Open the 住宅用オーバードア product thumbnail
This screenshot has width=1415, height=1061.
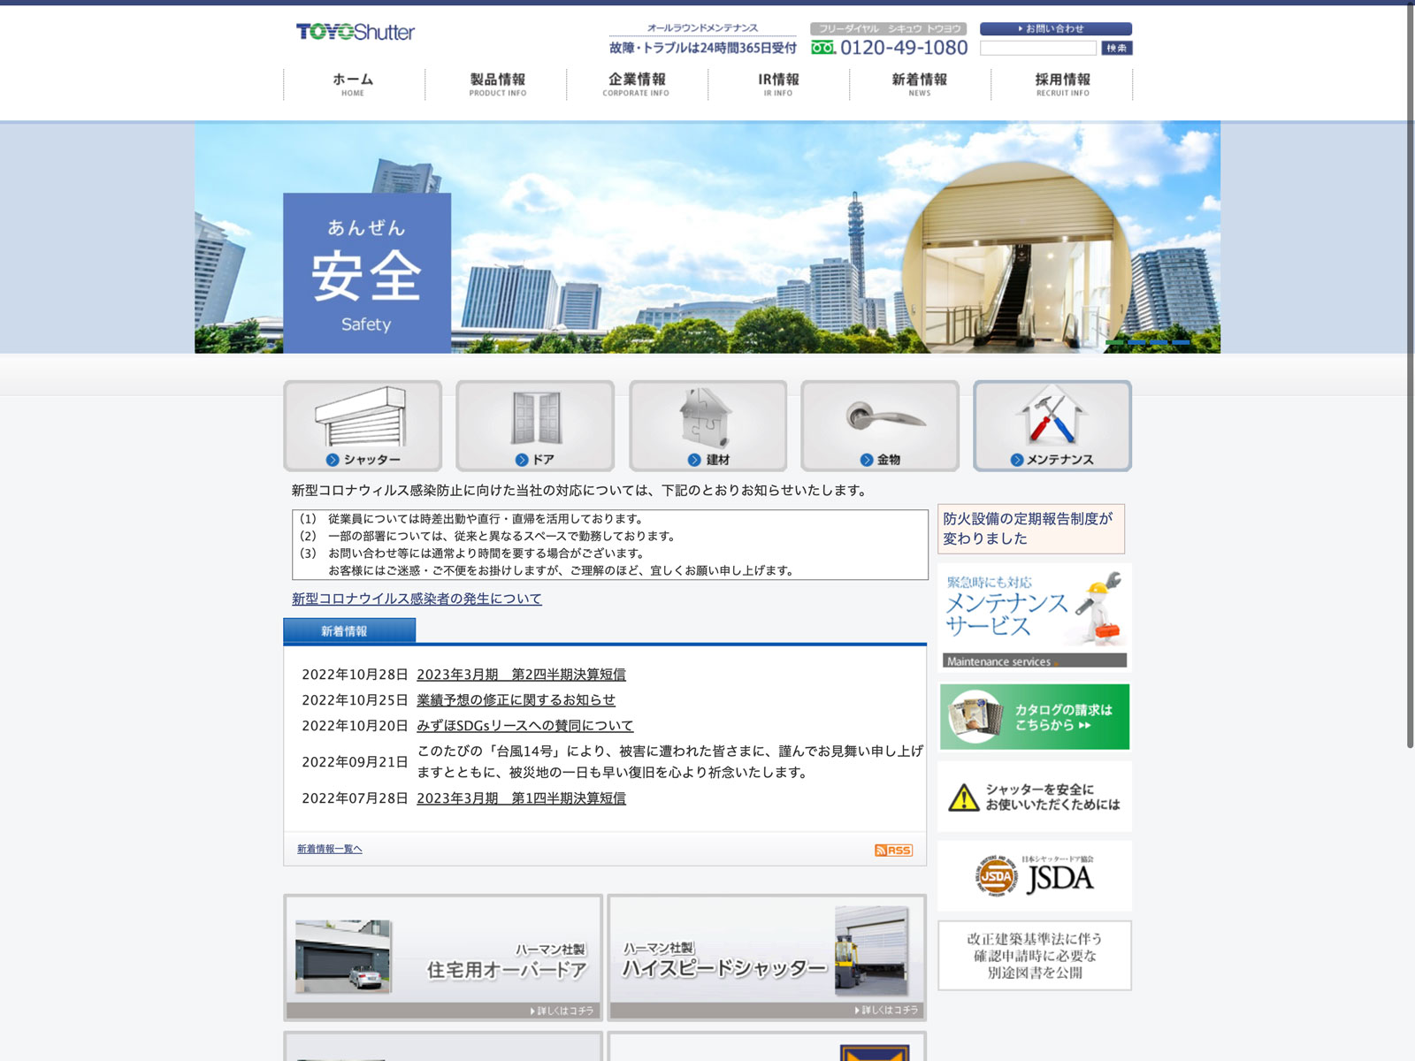point(443,958)
